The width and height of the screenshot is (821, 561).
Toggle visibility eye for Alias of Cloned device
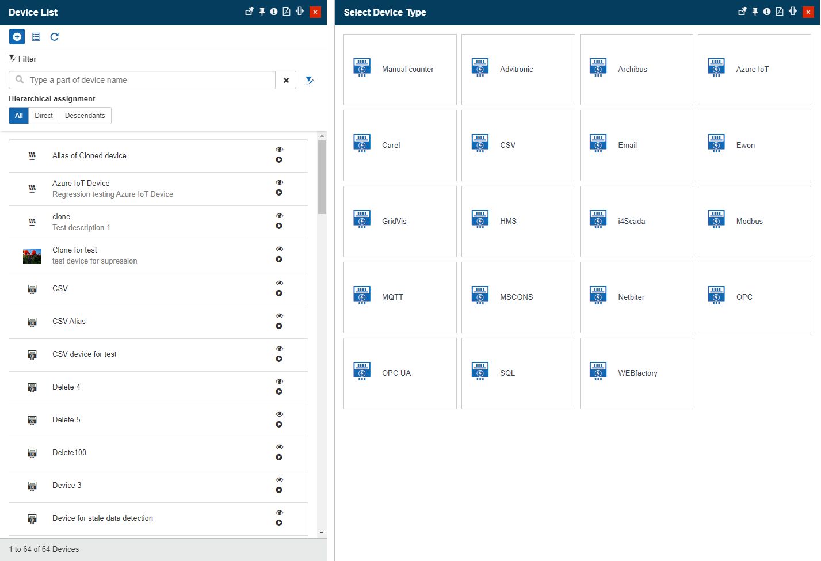pyautogui.click(x=279, y=150)
